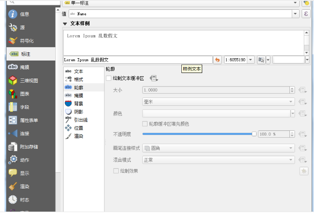314x213 pixels.
Task: Select the 标注 (Labels) tab
Action: [x=31, y=54]
